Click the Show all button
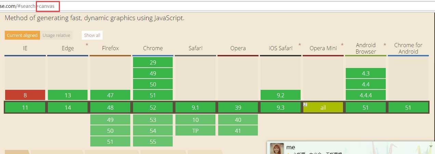Image resolution: width=435 pixels, height=154 pixels. tap(92, 35)
